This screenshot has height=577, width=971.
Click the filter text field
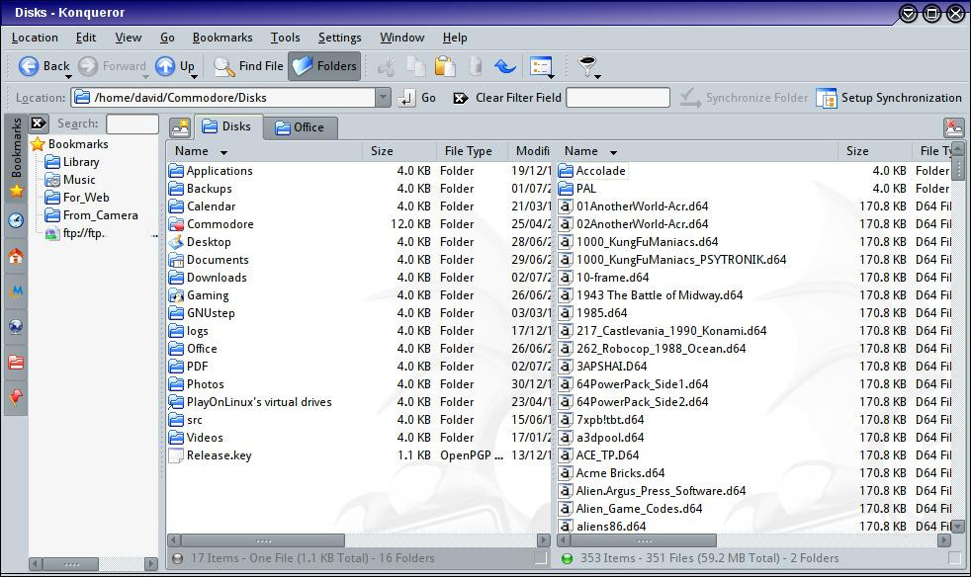618,98
